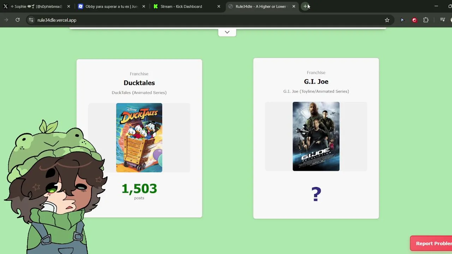Viewport: 452px width, 254px height.
Task: Open the Extensions puzzle menu
Action: click(x=426, y=20)
